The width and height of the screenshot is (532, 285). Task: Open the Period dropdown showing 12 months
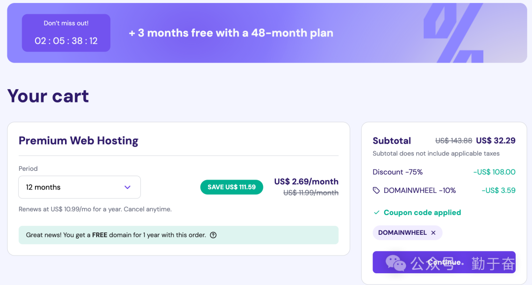click(x=79, y=188)
